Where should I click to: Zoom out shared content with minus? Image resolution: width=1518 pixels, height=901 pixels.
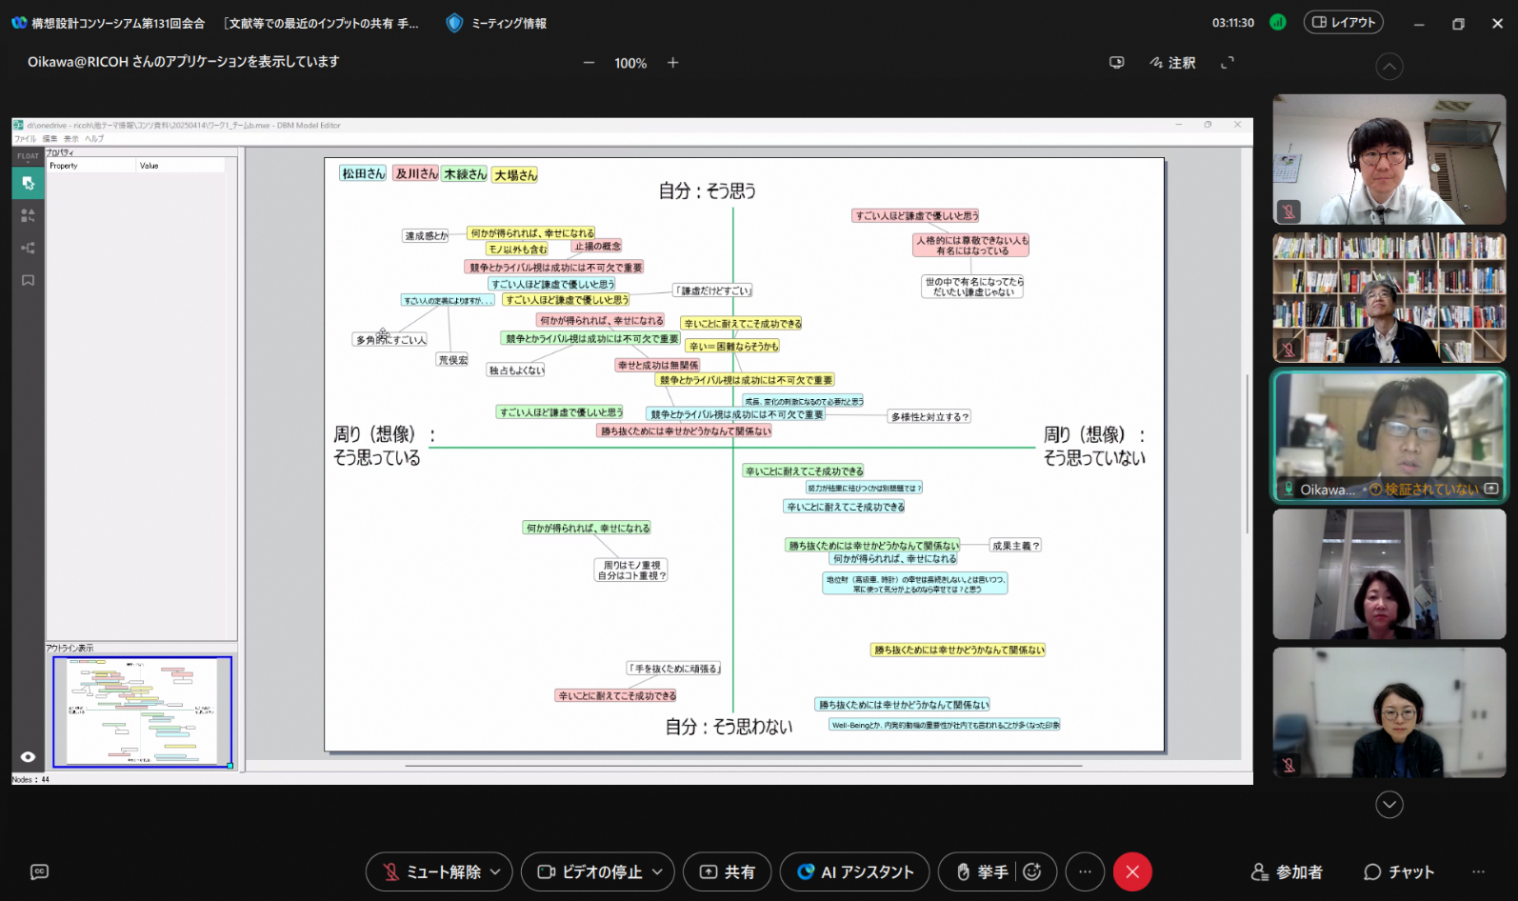pos(589,63)
